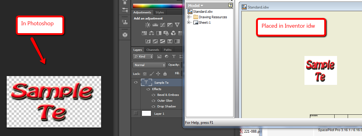Open the 221-088 PDF file item
The height and width of the screenshot is (136, 362).
250,132
